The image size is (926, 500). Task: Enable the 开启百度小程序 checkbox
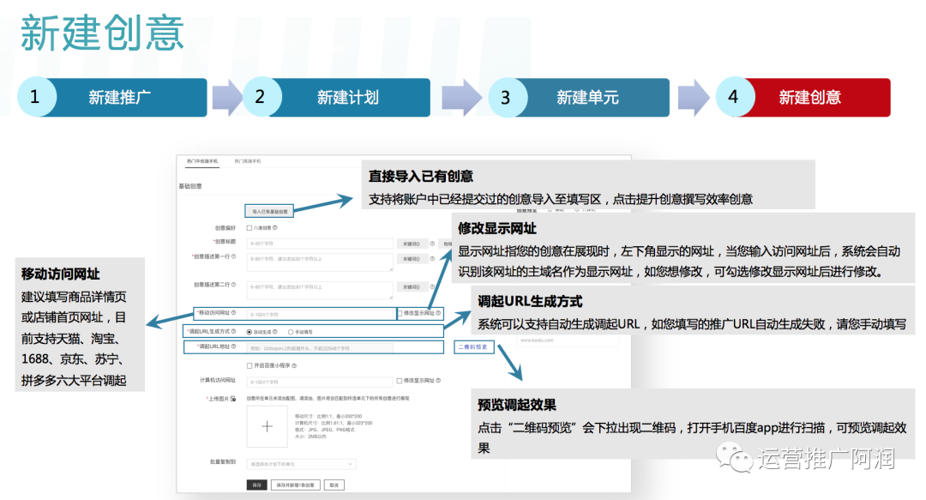[x=250, y=366]
